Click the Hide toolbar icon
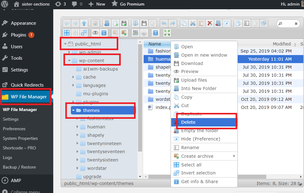The image size is (304, 193). (227, 24)
